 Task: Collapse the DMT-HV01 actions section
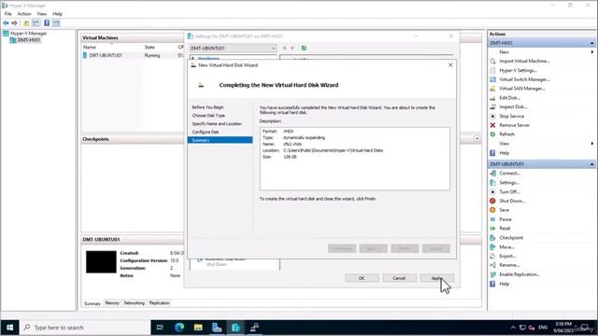[591, 43]
